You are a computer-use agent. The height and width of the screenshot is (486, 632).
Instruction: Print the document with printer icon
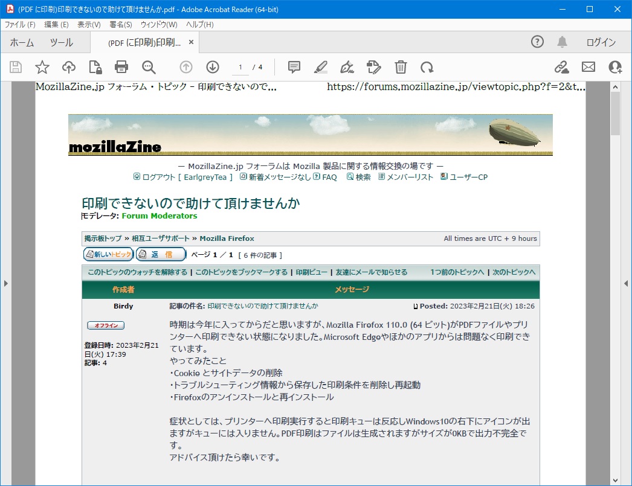tap(121, 67)
